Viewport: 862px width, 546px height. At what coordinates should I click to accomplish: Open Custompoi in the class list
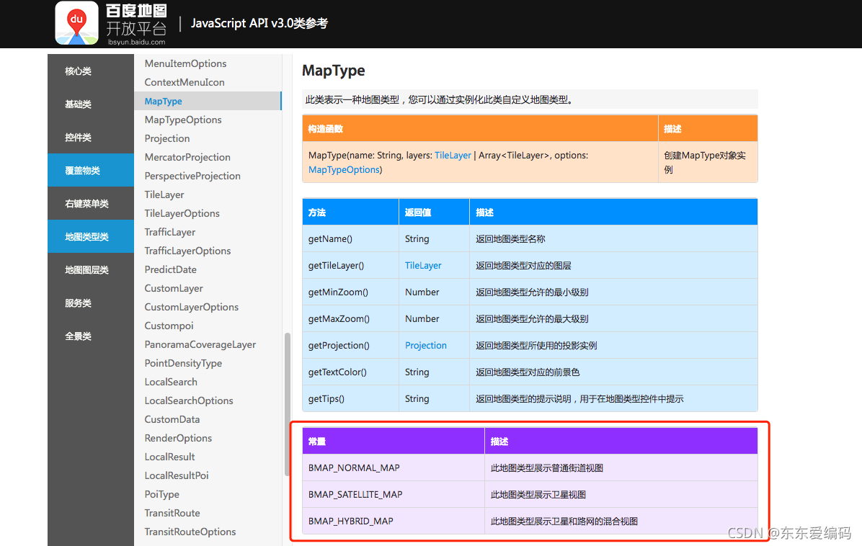tap(169, 326)
